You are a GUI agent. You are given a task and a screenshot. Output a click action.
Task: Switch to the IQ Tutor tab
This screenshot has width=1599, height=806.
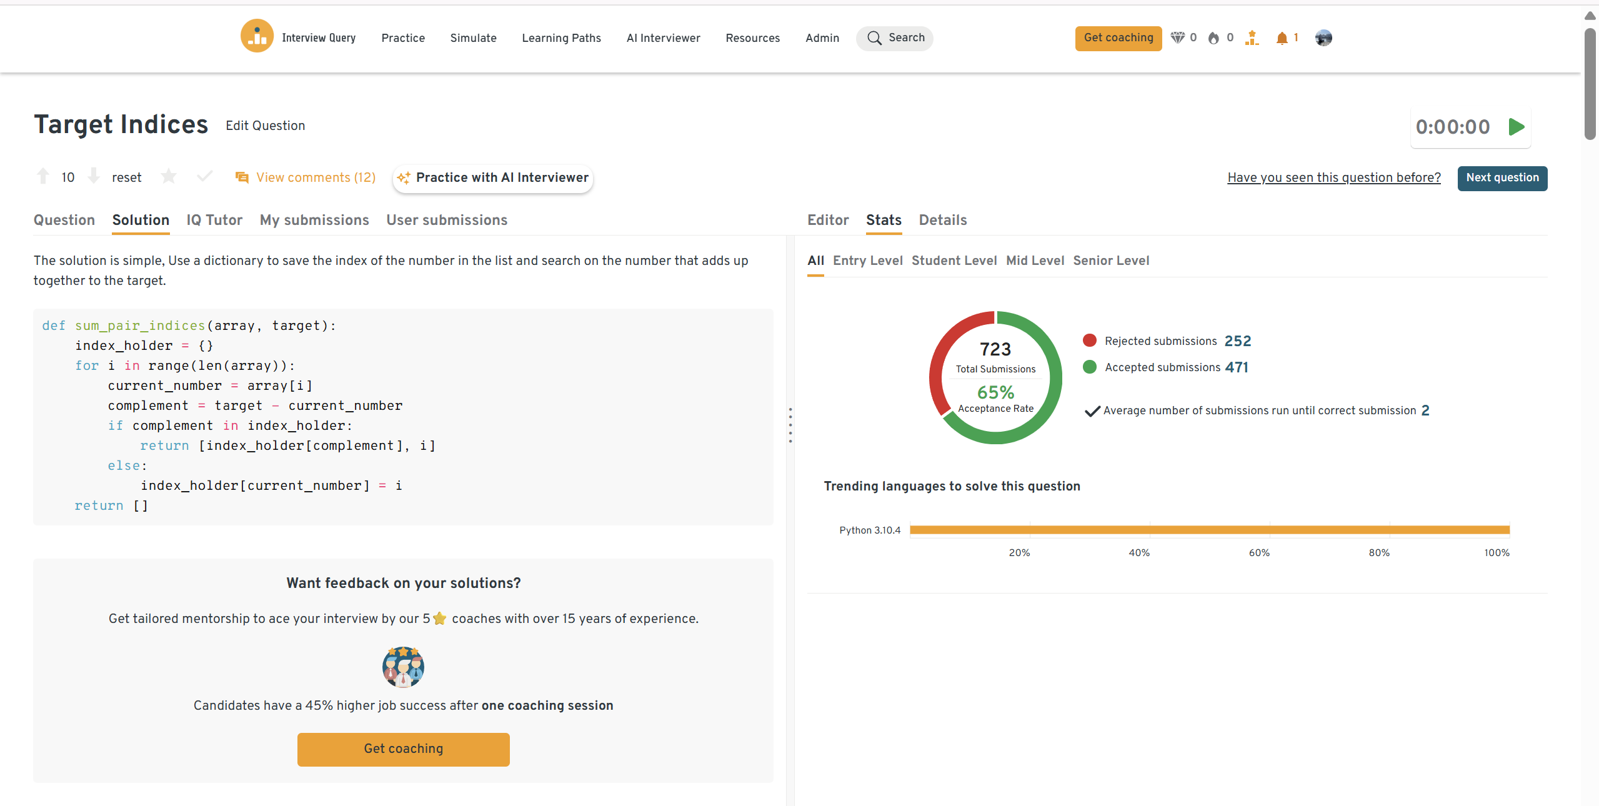pos(214,220)
